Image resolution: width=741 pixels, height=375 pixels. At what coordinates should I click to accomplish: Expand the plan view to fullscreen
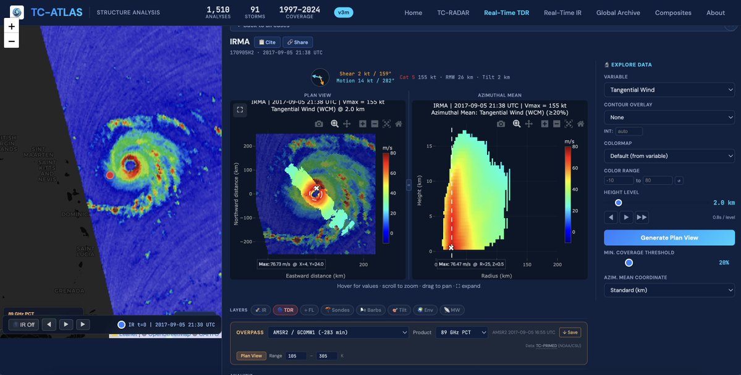[240, 109]
